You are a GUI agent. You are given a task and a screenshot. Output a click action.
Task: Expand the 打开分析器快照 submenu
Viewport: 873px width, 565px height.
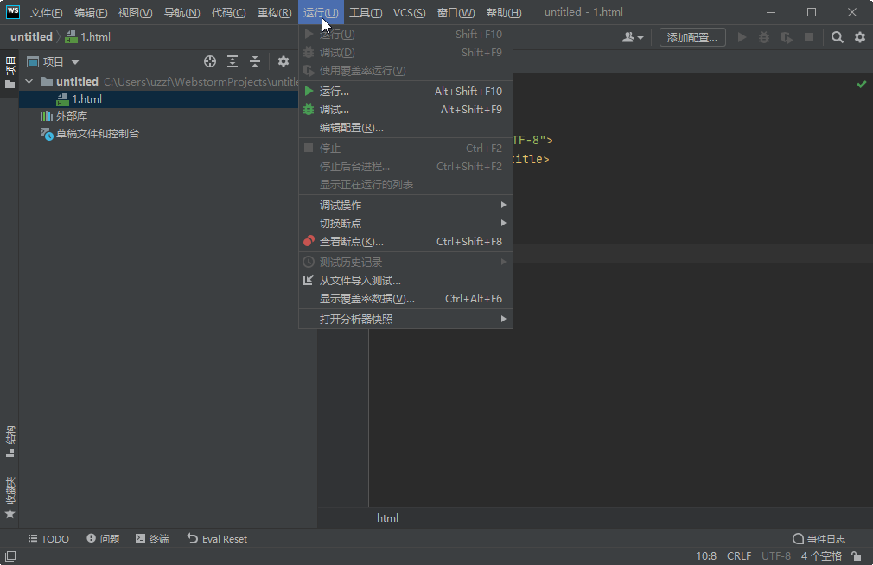pos(405,319)
